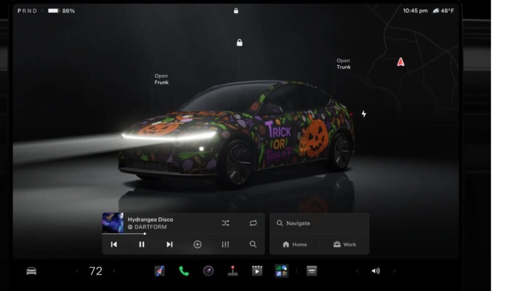This screenshot has width=512, height=291.
Task: Open the 86% battery indicator
Action: [61, 11]
